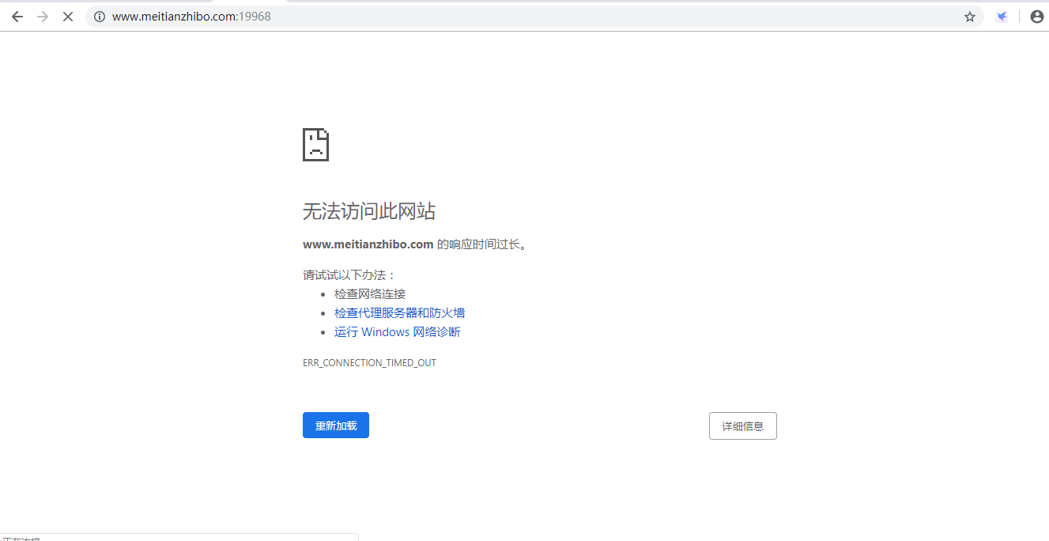This screenshot has width=1049, height=541.
Task: Open the site information icon
Action: 100,17
